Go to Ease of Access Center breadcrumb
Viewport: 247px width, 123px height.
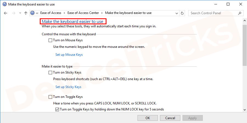(83, 13)
